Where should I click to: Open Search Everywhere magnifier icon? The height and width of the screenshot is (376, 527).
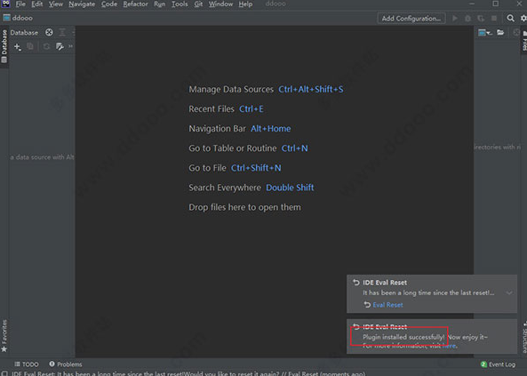510,18
